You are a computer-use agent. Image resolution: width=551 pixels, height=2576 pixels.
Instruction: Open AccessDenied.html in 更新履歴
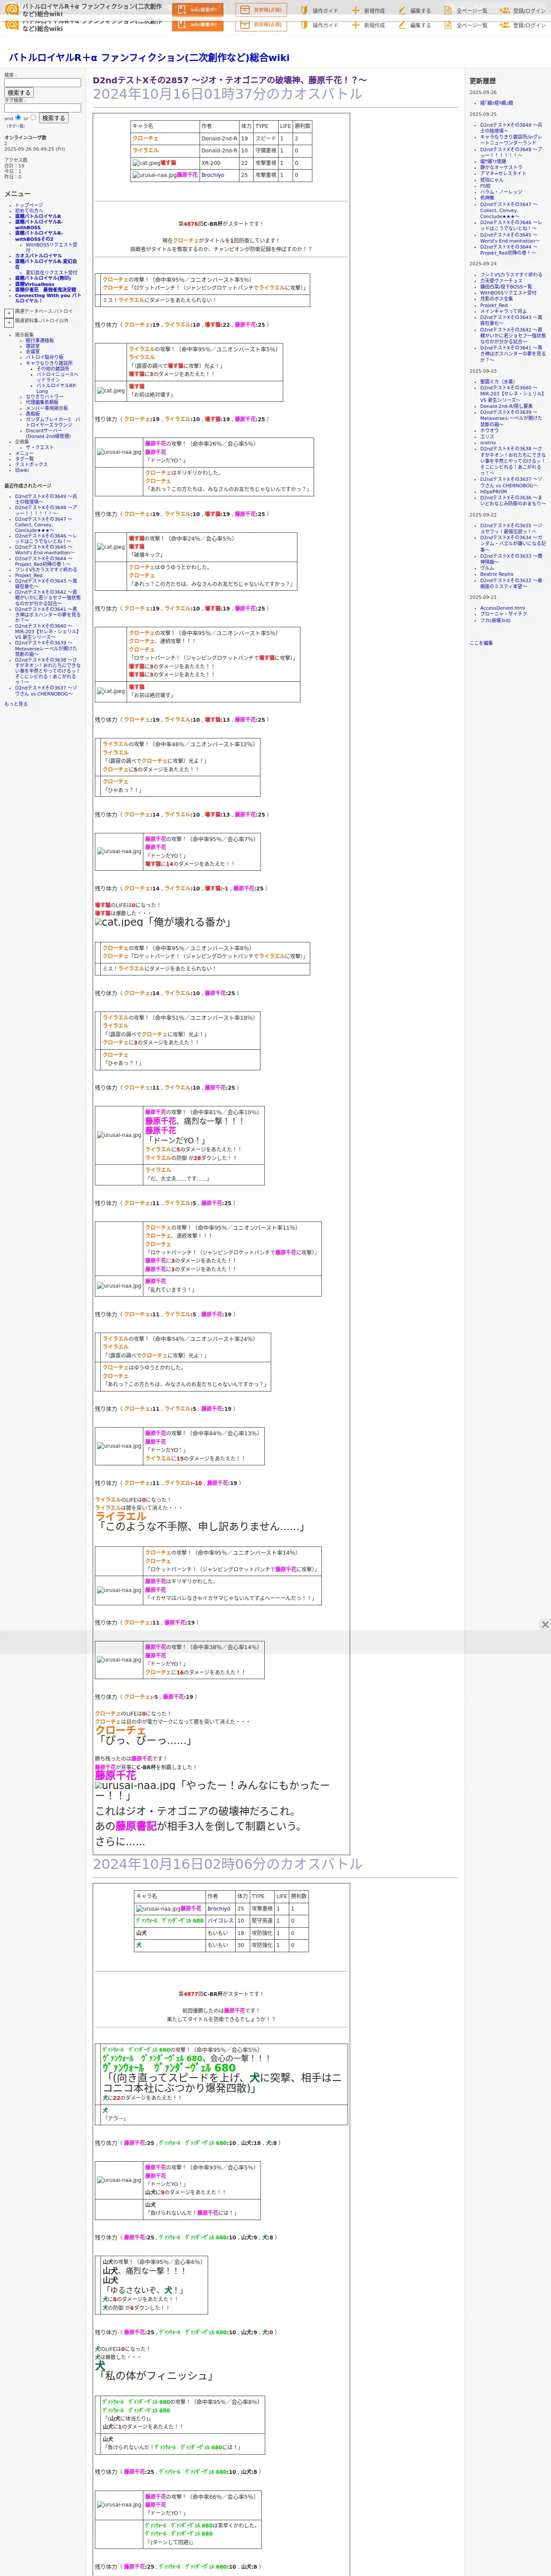coord(502,608)
